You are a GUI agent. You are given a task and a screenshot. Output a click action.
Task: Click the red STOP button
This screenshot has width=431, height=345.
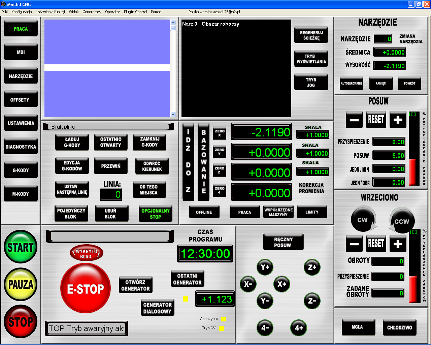(x=21, y=321)
